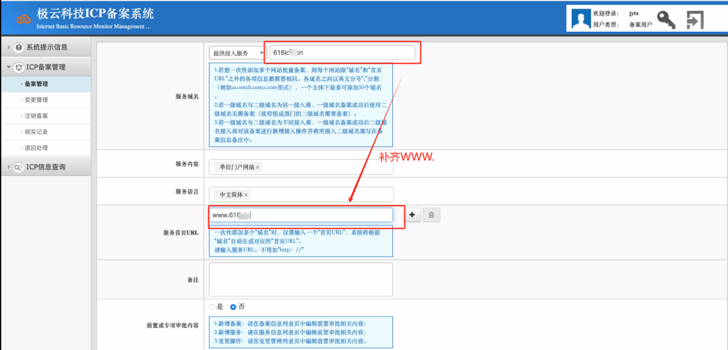
Task: Go to 核实记录 sidebar item
Action: [x=36, y=132]
